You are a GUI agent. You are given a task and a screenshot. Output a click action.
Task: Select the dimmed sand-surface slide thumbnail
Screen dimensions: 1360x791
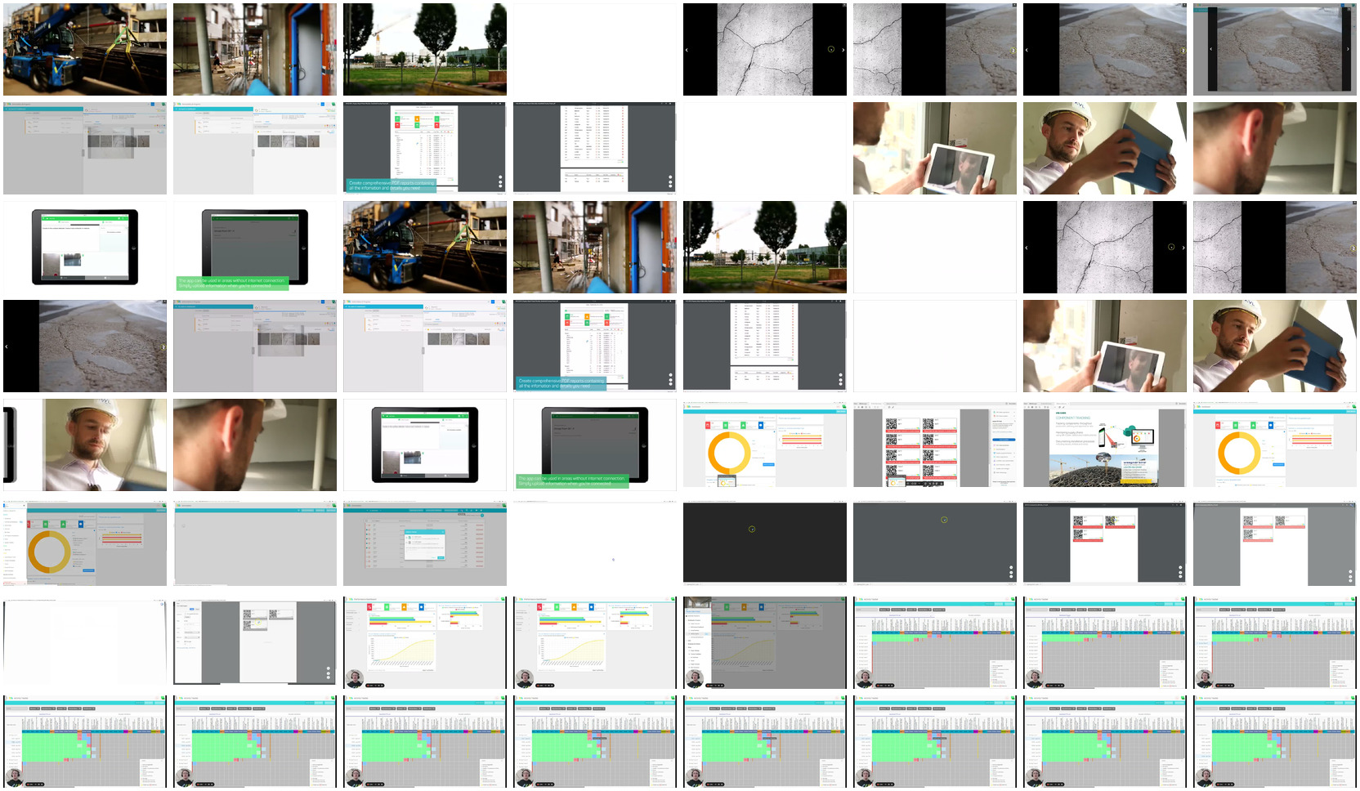click(x=1274, y=49)
